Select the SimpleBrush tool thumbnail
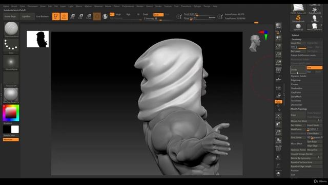Screen dimensions: 328x185 298,18
